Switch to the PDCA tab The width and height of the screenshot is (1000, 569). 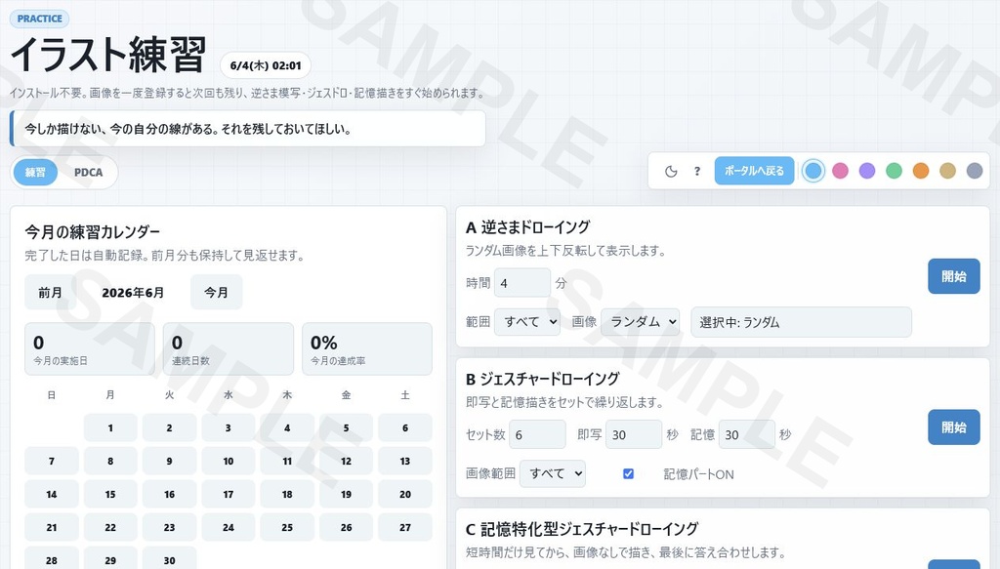click(x=88, y=172)
